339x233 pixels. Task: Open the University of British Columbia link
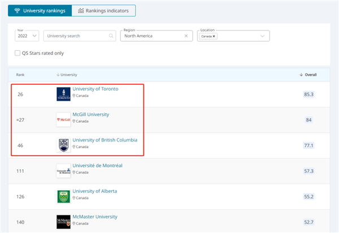click(105, 140)
